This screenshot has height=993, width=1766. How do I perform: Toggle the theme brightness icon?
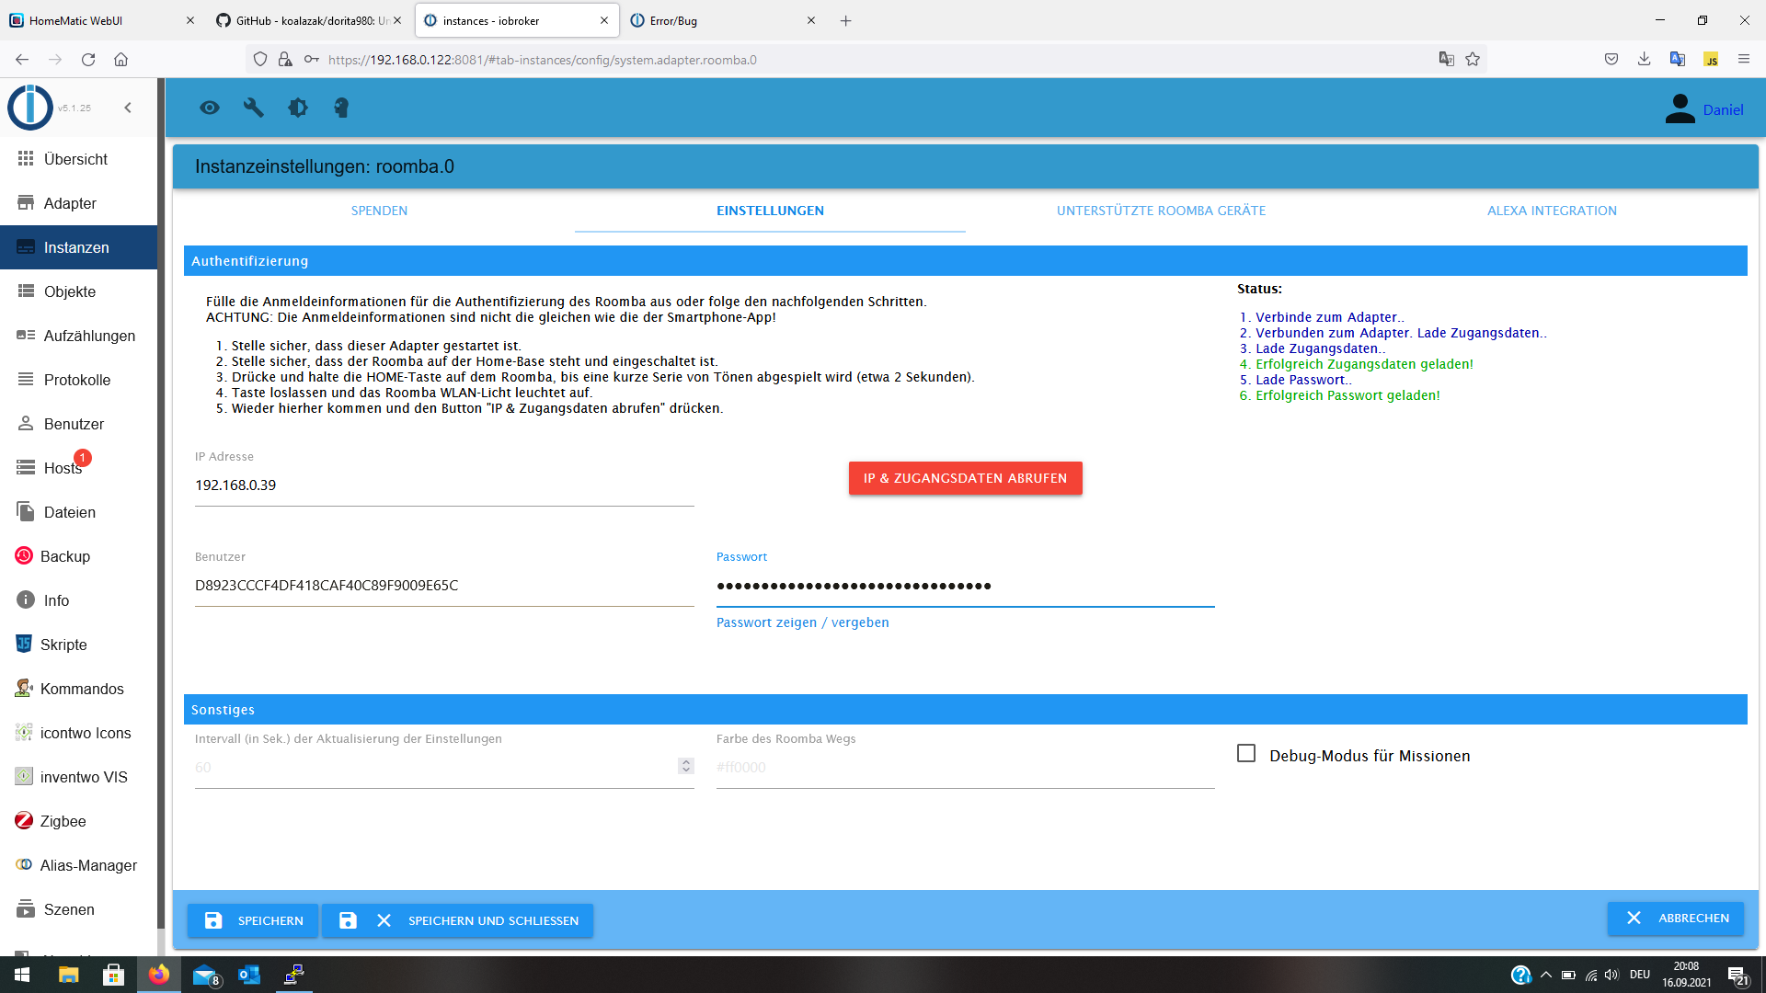(298, 108)
